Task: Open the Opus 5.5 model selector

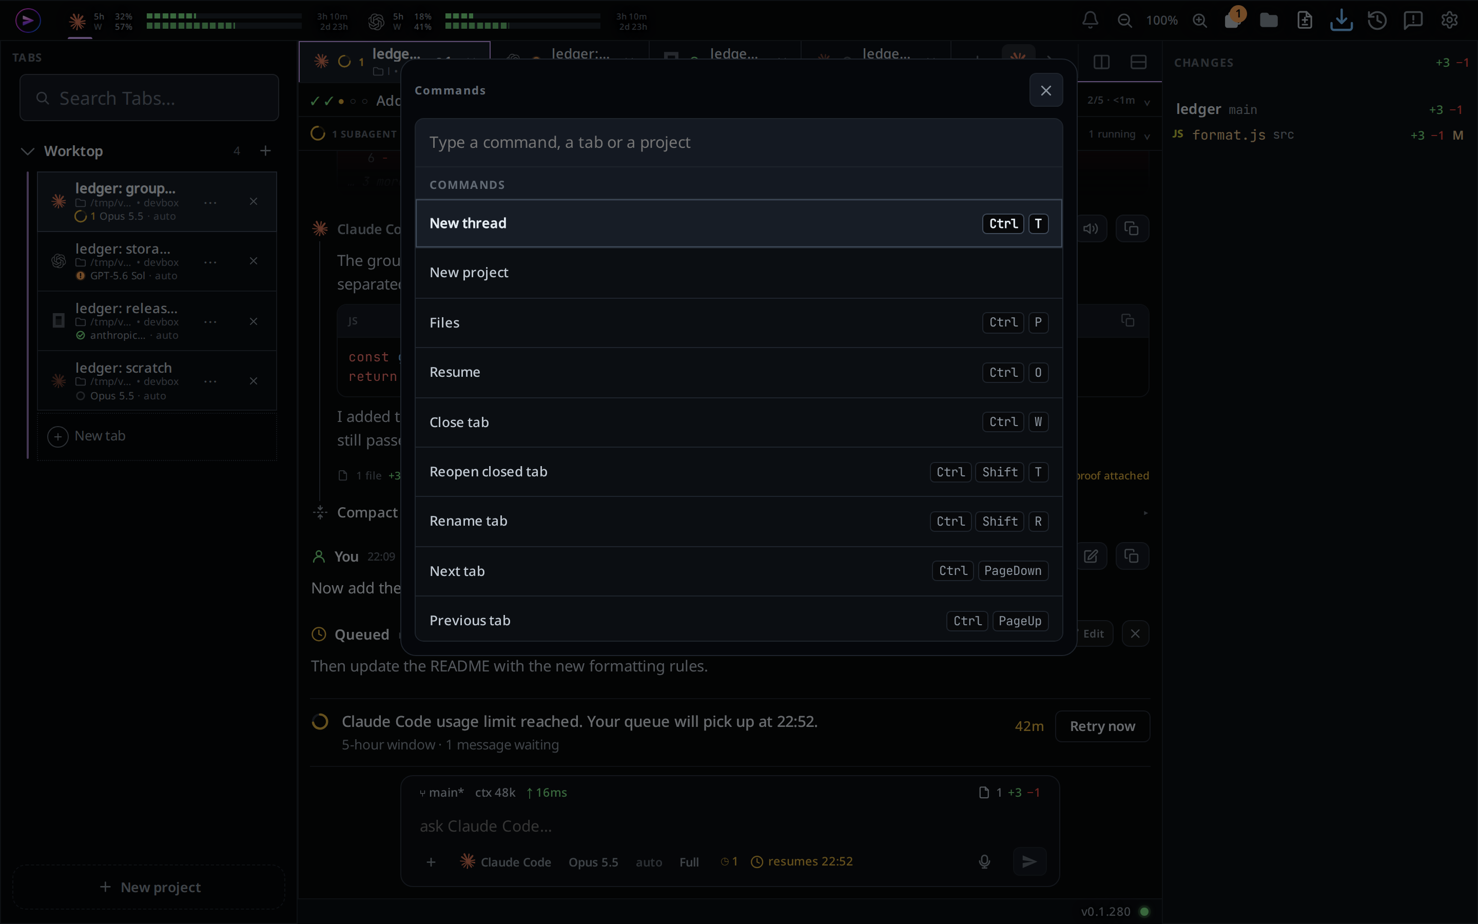Action: point(593,862)
